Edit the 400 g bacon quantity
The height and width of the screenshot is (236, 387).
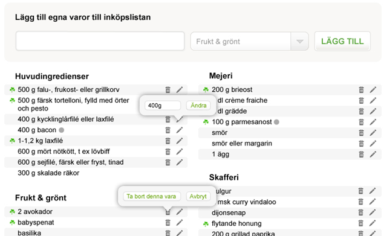[180, 130]
